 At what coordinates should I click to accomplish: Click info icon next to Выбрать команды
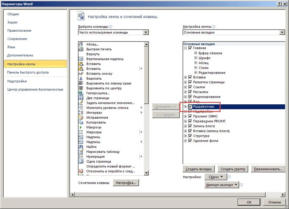[x=111, y=27]
